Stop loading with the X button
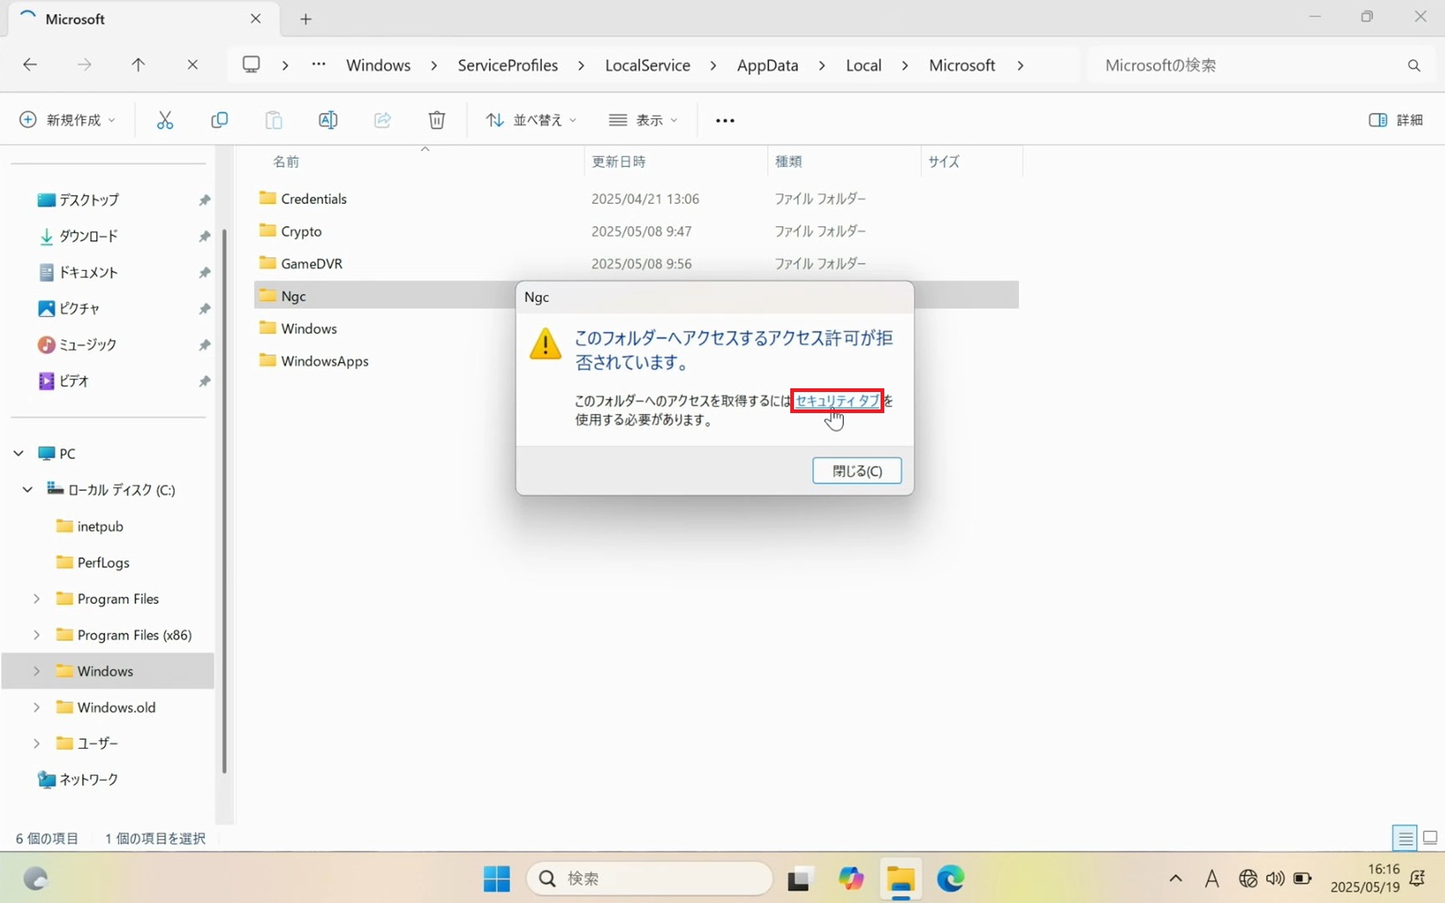Screen dimensions: 1445x903 tap(193, 65)
